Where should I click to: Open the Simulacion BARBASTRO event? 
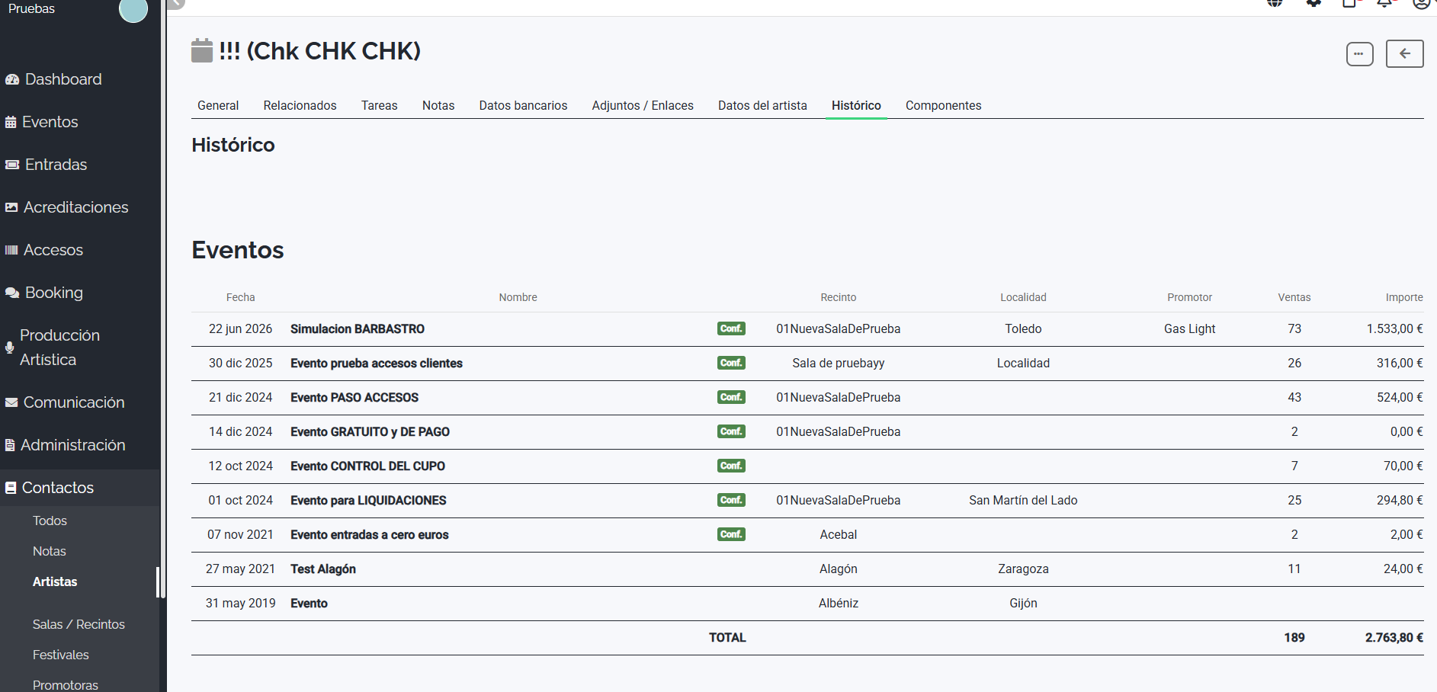(x=358, y=329)
